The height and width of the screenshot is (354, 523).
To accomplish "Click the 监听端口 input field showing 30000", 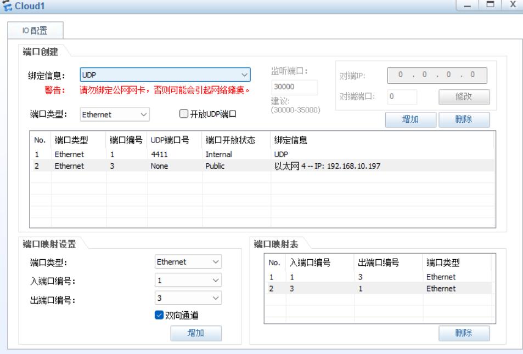I will click(x=294, y=88).
